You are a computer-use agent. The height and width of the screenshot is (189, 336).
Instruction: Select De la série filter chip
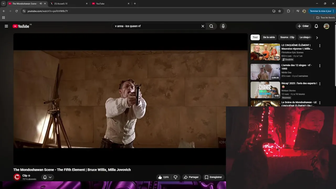[269, 37]
